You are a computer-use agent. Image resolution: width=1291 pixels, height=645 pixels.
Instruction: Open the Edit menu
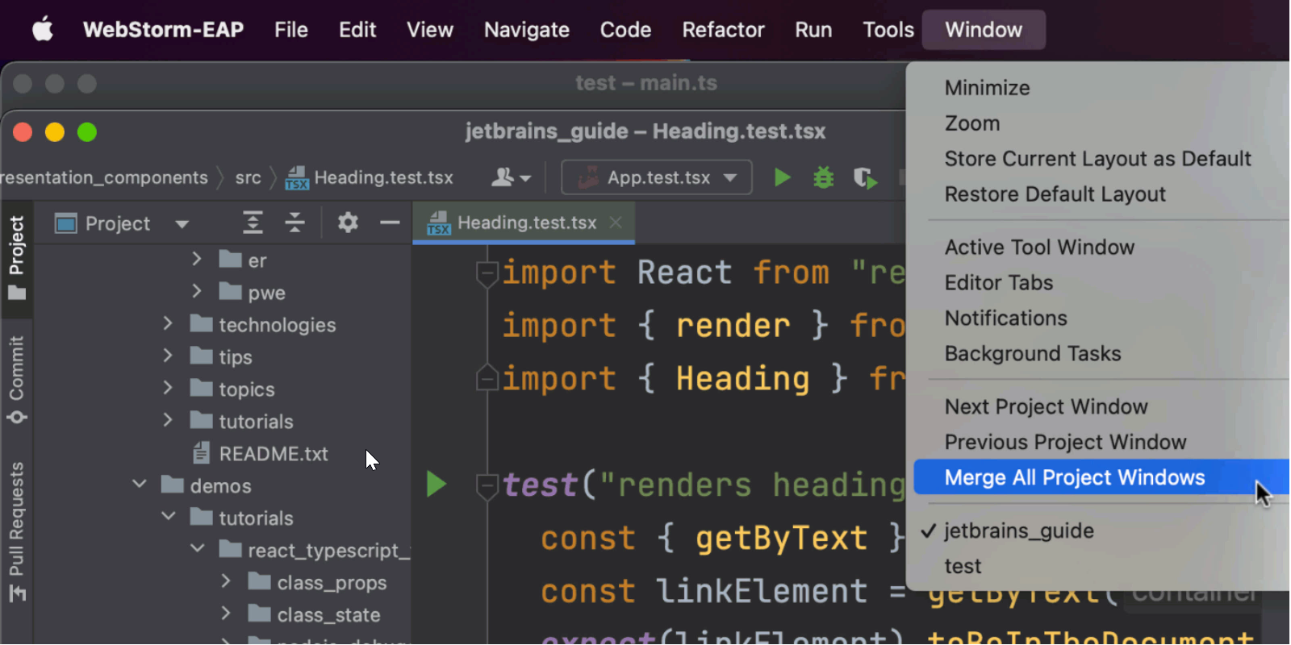coord(357,30)
